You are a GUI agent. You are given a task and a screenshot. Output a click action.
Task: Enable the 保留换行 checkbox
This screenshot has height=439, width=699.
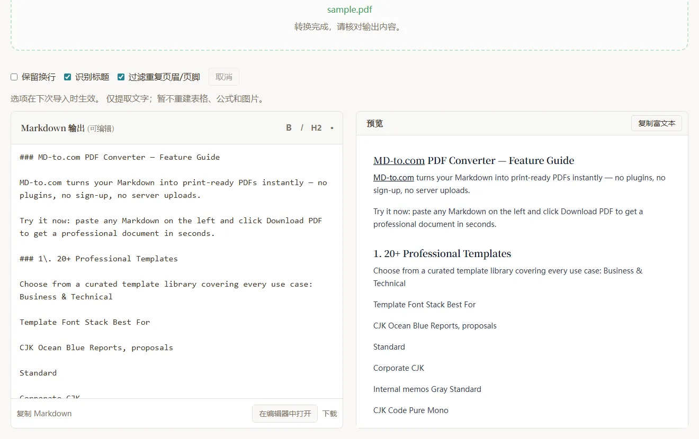point(14,77)
